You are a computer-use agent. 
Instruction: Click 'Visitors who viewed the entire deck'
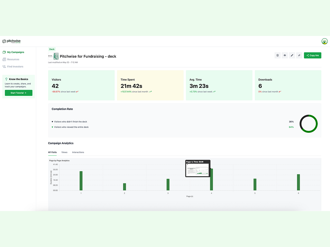click(x=71, y=127)
